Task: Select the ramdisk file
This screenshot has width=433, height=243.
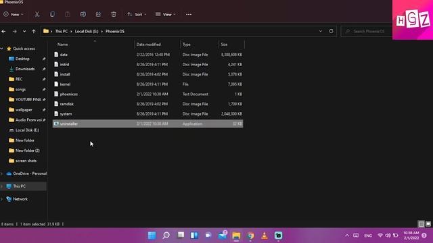Action: [148, 104]
